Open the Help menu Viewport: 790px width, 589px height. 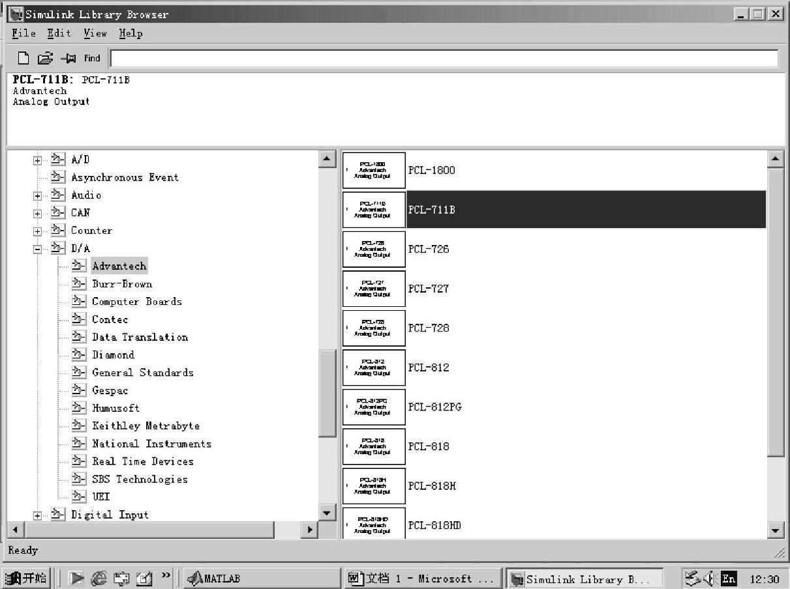[x=130, y=33]
